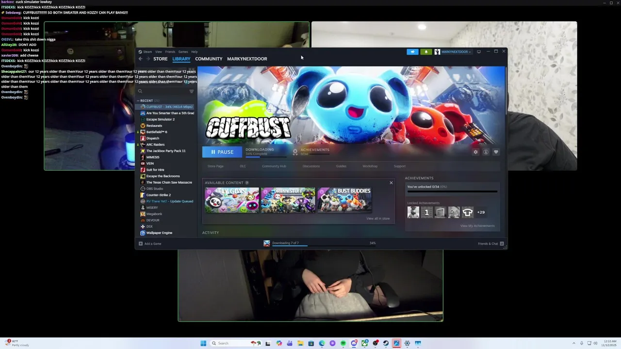Open Discord from the taskbar
Viewport: 621px width, 349px height.
tap(354, 343)
